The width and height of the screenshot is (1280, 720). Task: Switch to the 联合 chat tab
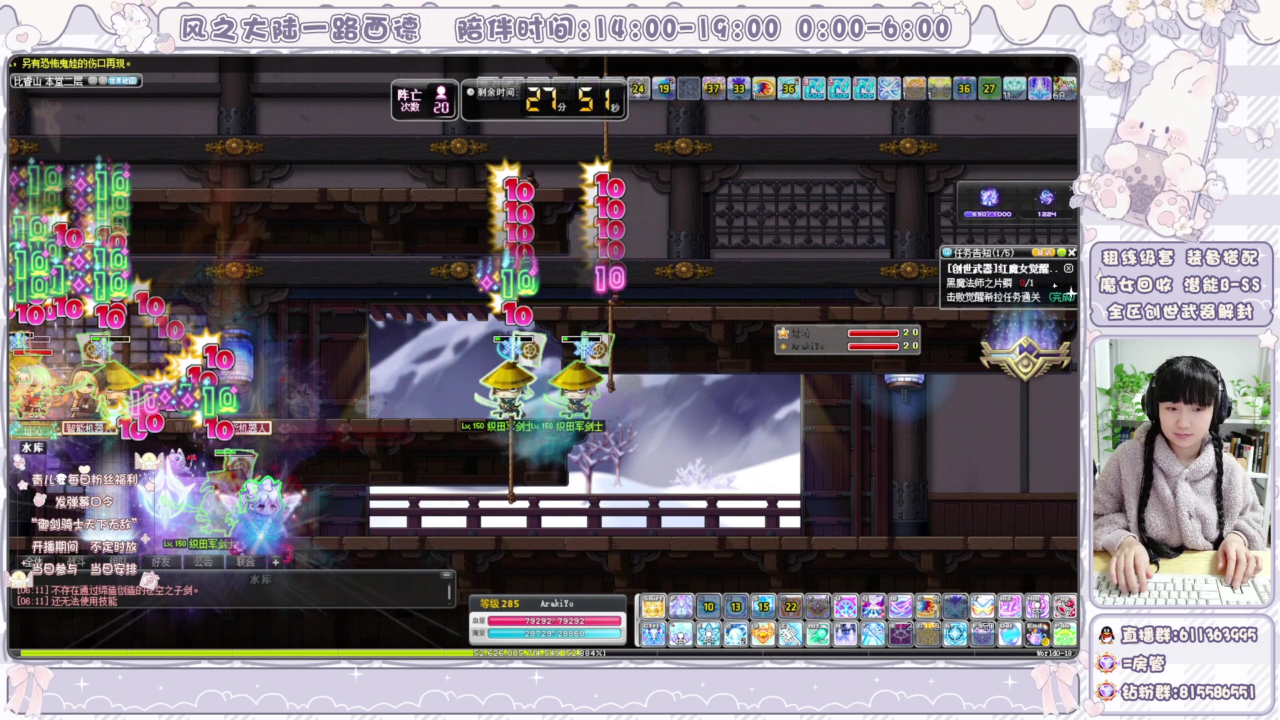(x=246, y=562)
